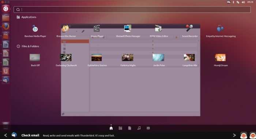Open LibreOffice Writer from launcher
Image resolution: width=256 pixels, height=139 pixels.
pyautogui.click(x=5, y=44)
